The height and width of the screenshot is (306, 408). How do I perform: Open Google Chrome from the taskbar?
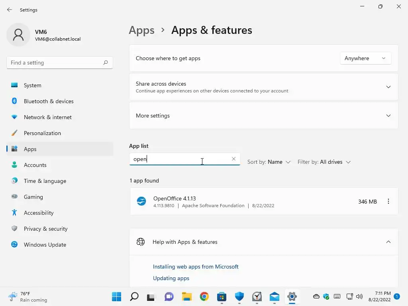(204, 296)
